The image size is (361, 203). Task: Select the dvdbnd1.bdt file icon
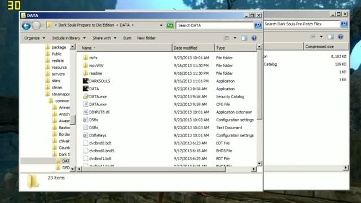85,158
